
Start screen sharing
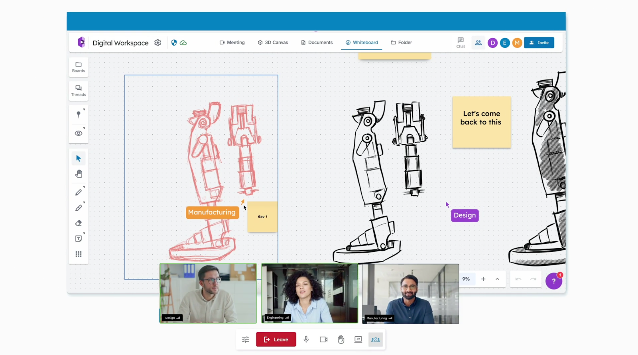pyautogui.click(x=358, y=339)
